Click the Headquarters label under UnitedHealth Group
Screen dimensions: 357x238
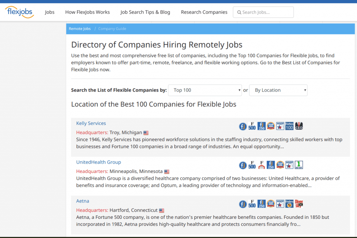point(92,172)
